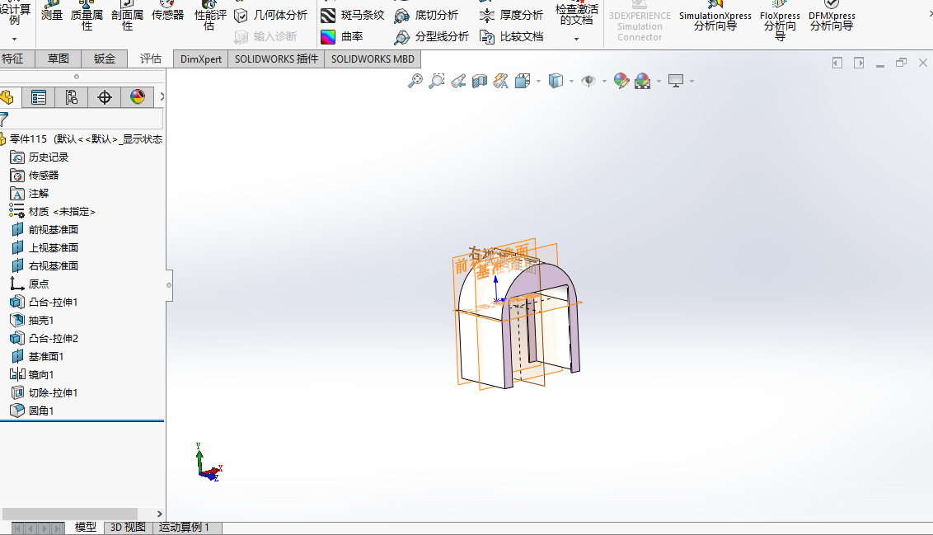Open DisplayManager color ball tab
Screen dimensions: 933x535
click(x=138, y=97)
